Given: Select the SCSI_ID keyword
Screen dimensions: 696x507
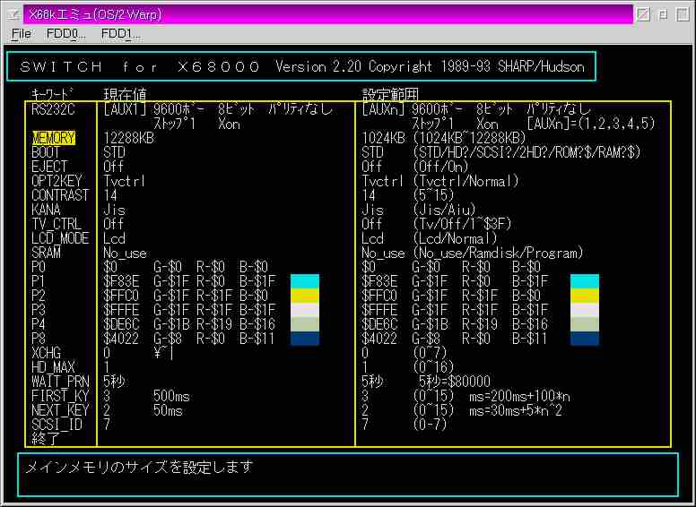Looking at the screenshot, I should coord(57,425).
